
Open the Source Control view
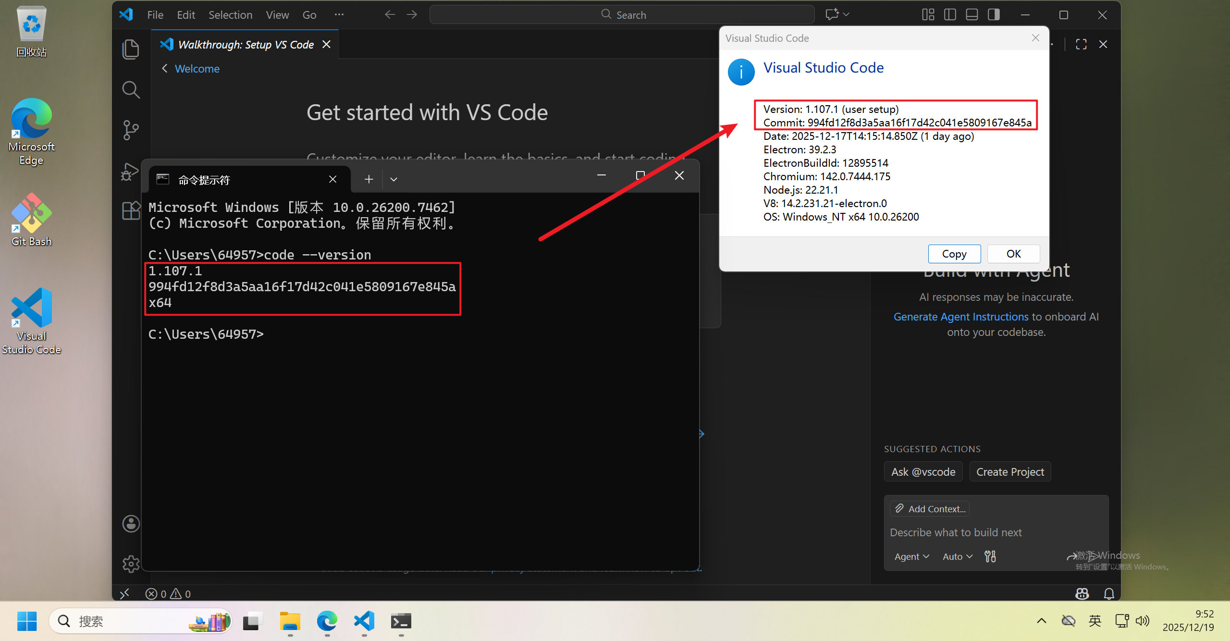[131, 130]
